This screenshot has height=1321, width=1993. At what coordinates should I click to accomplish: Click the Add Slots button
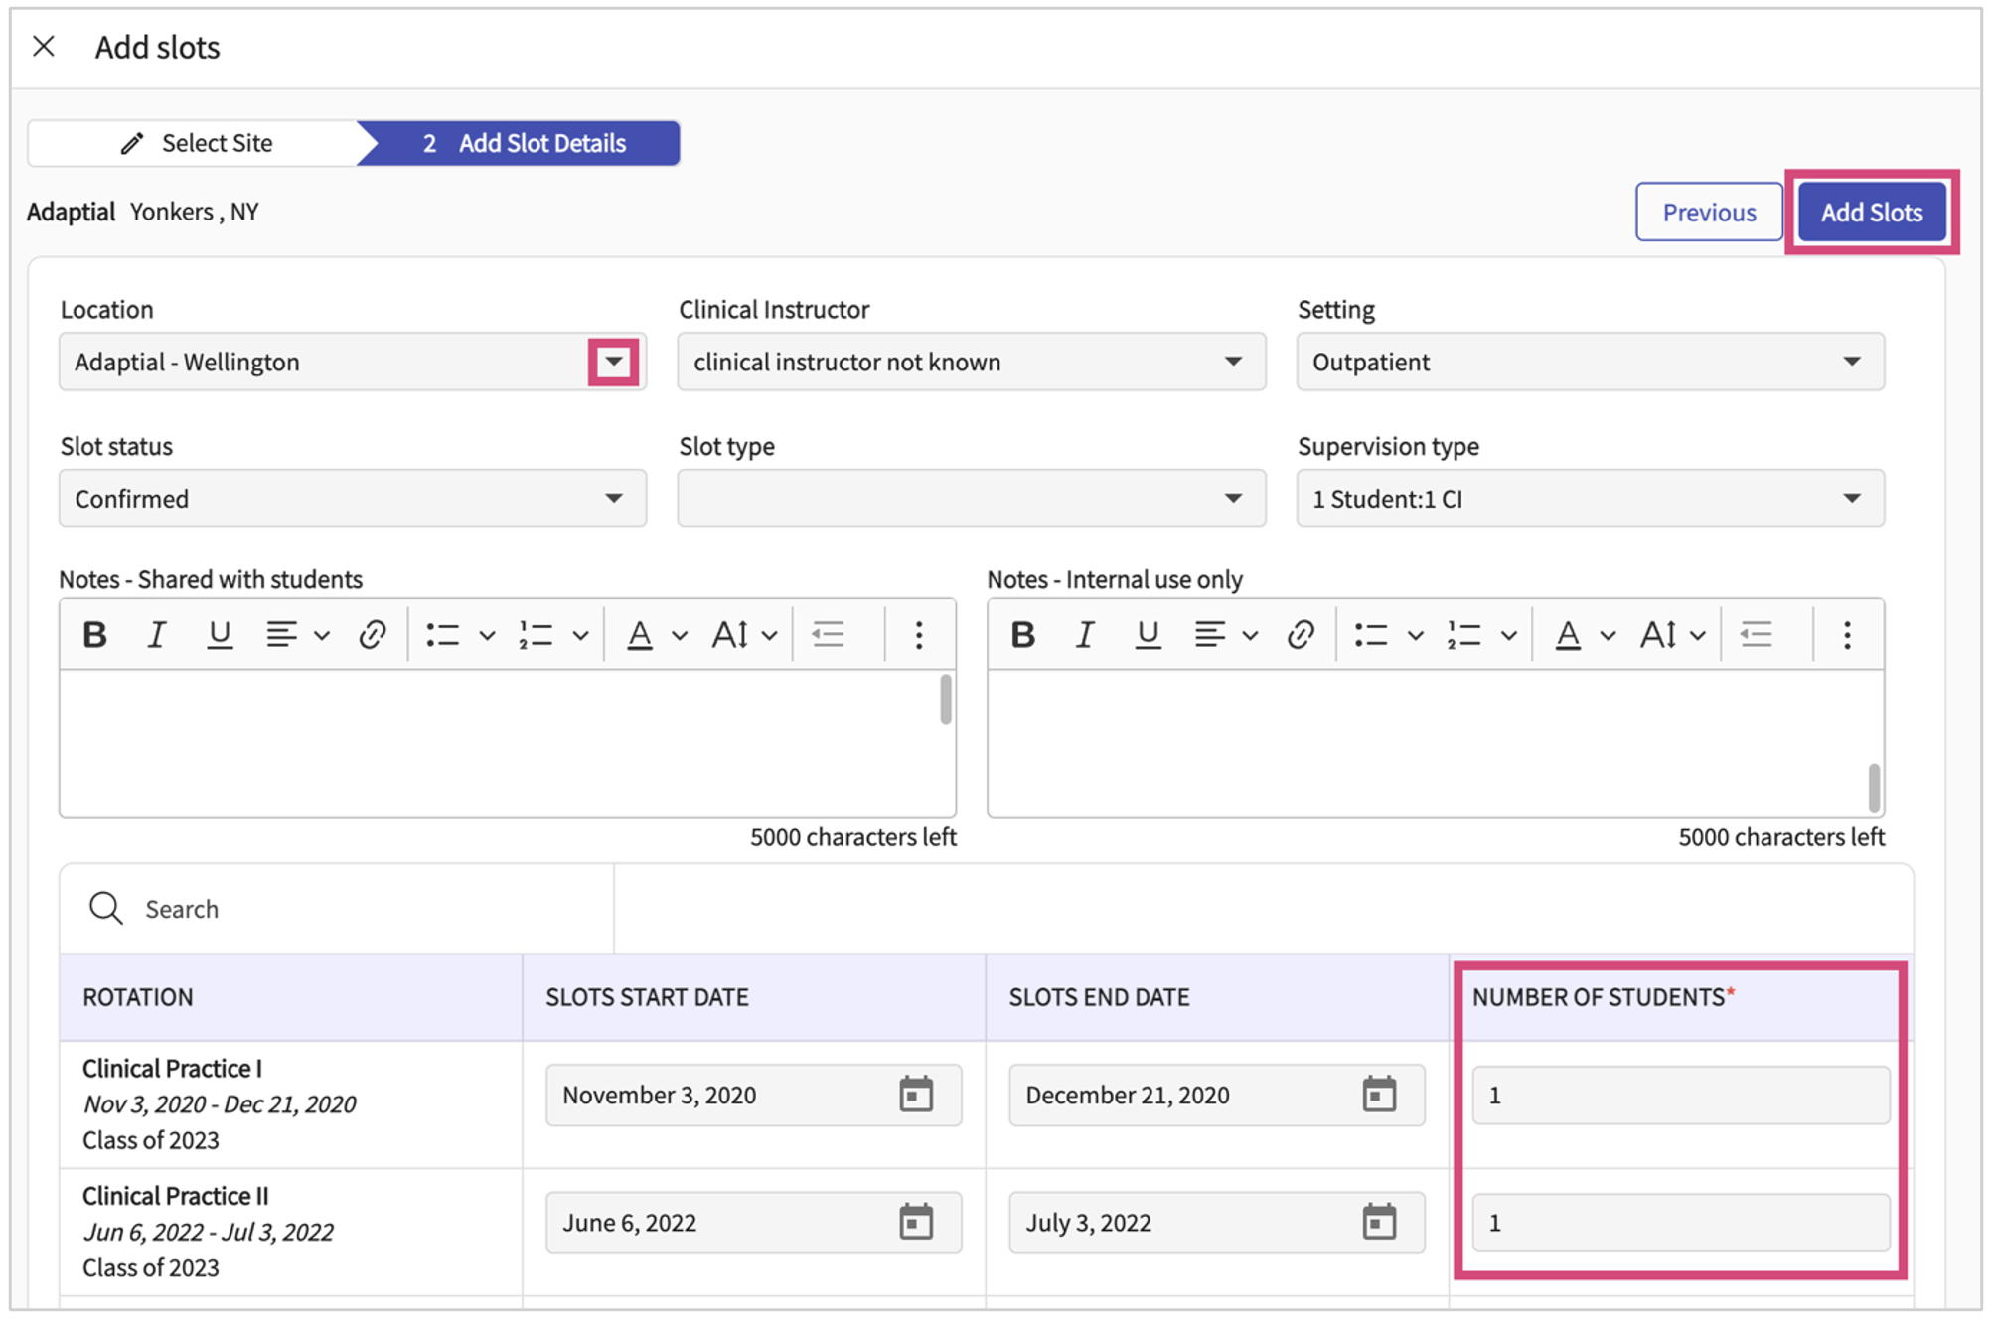[x=1872, y=212]
